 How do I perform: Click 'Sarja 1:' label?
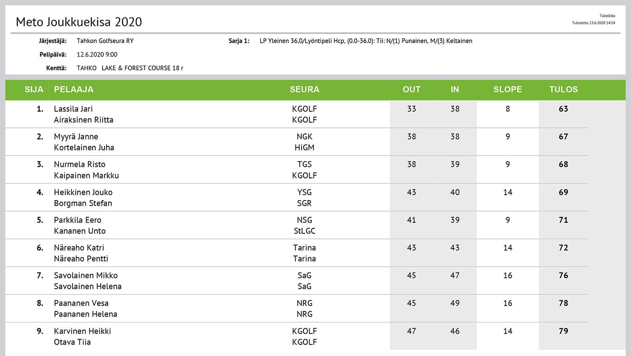coord(239,41)
